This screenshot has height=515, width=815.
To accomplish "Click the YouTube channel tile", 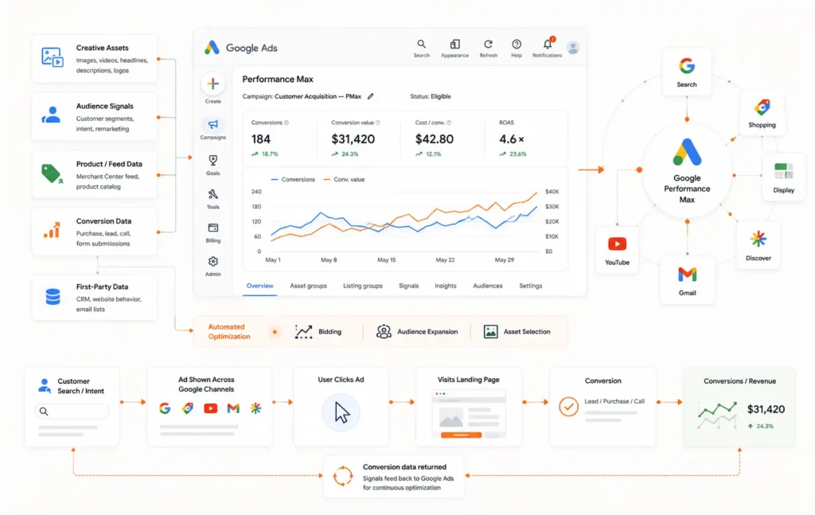I will [x=617, y=251].
